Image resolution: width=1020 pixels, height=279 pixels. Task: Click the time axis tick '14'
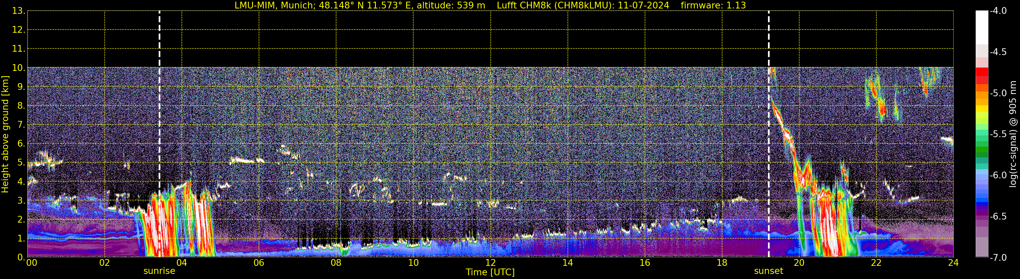click(x=568, y=263)
